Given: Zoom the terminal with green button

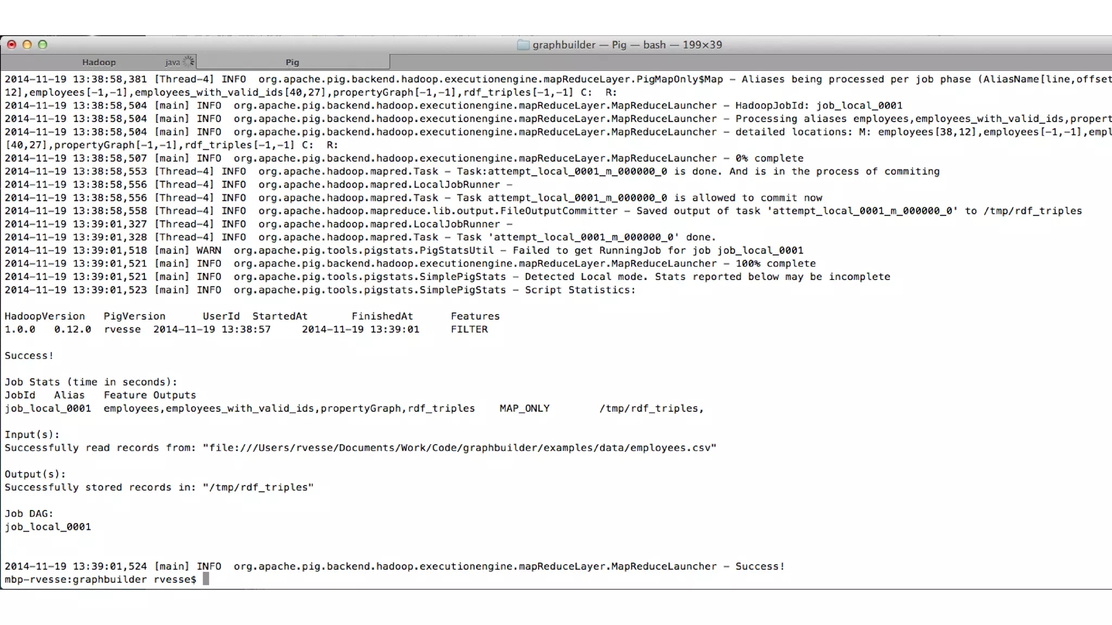Looking at the screenshot, I should (42, 45).
